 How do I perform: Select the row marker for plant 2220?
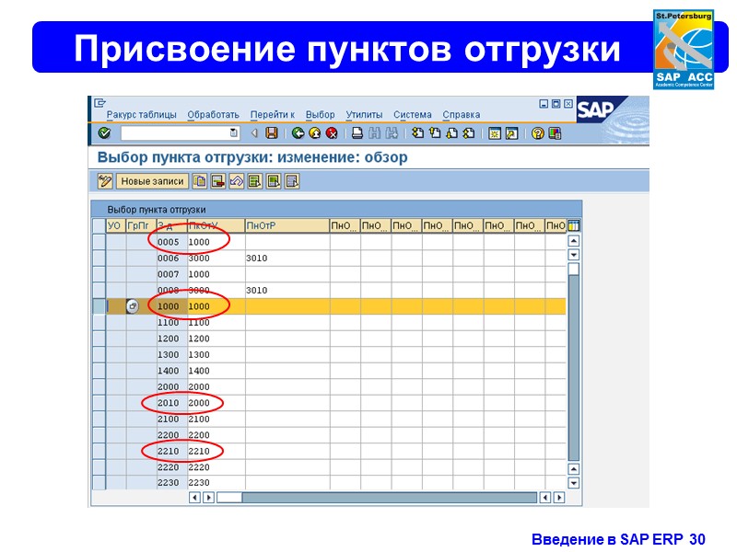[x=99, y=467]
